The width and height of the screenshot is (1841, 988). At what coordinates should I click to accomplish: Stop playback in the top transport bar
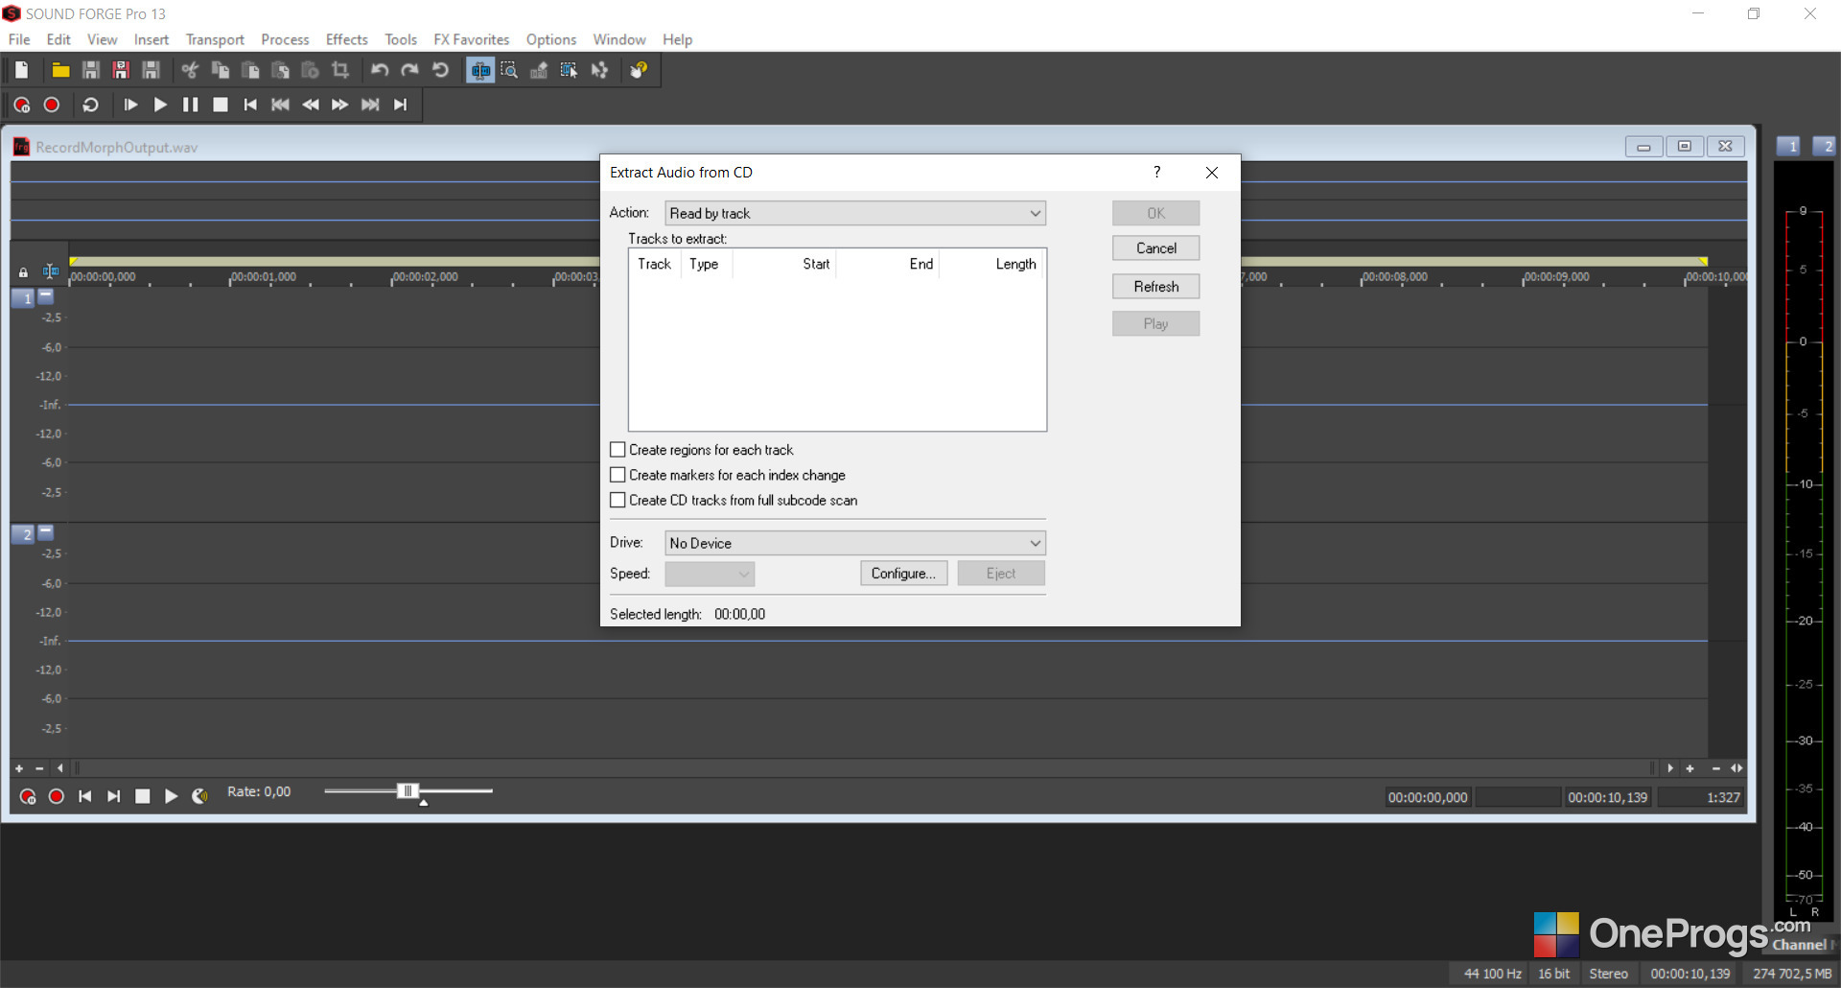221,105
